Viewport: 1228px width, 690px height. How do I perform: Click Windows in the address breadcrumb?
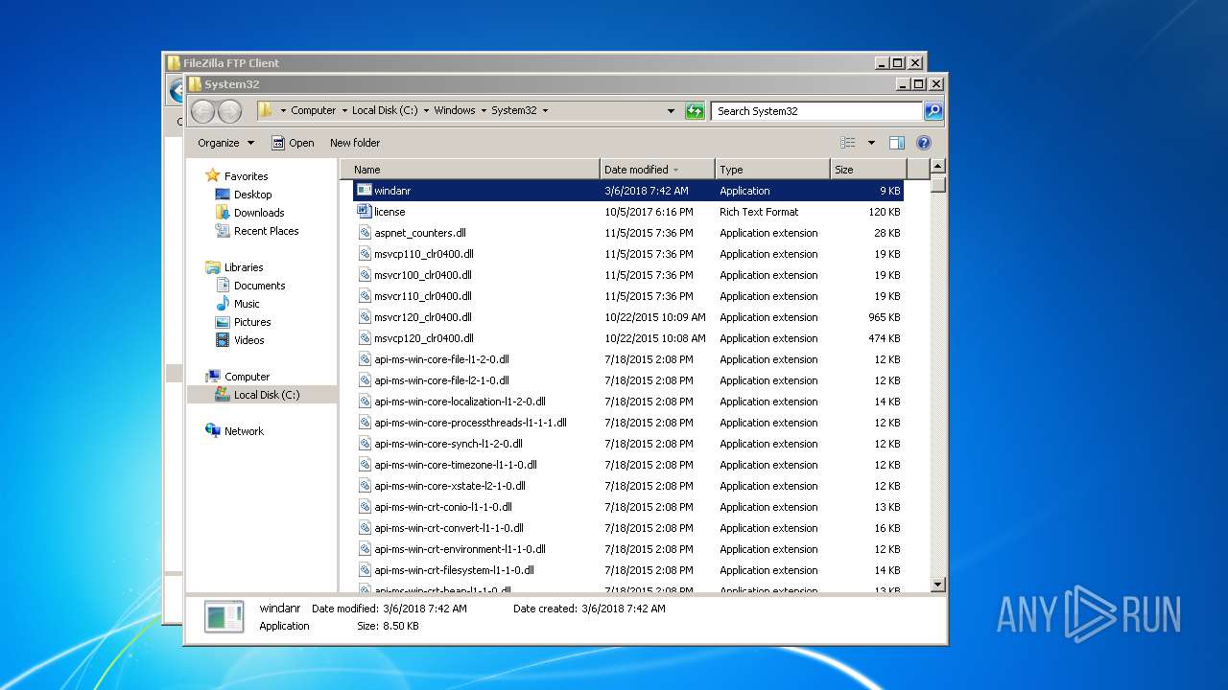(x=455, y=111)
